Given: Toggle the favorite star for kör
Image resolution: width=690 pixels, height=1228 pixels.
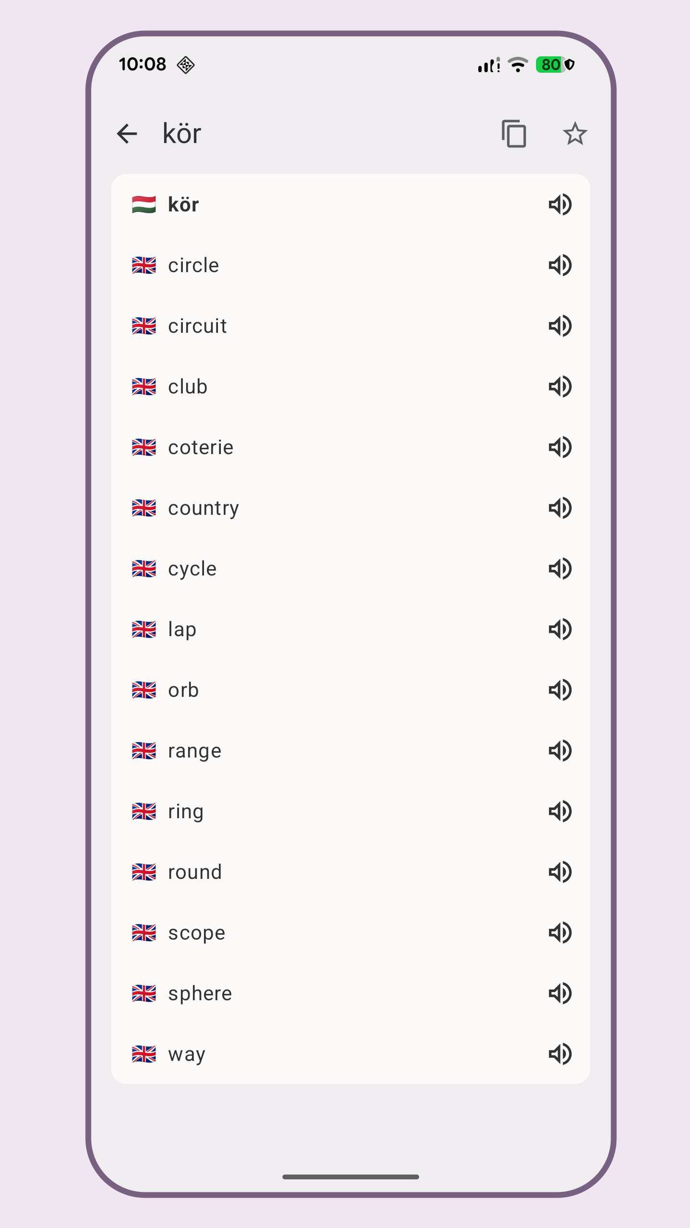Looking at the screenshot, I should pos(575,134).
